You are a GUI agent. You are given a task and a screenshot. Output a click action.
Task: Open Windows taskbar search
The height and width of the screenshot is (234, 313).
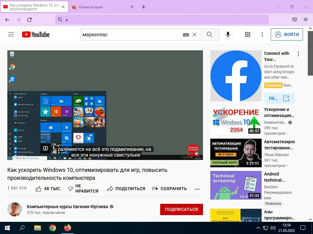tap(22, 228)
